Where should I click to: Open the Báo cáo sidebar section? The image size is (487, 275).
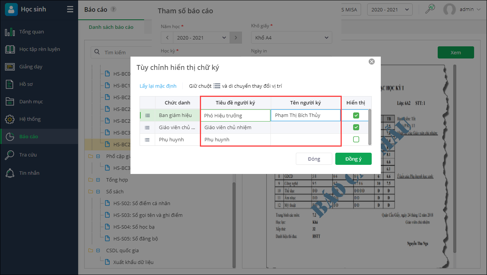pyautogui.click(x=39, y=136)
